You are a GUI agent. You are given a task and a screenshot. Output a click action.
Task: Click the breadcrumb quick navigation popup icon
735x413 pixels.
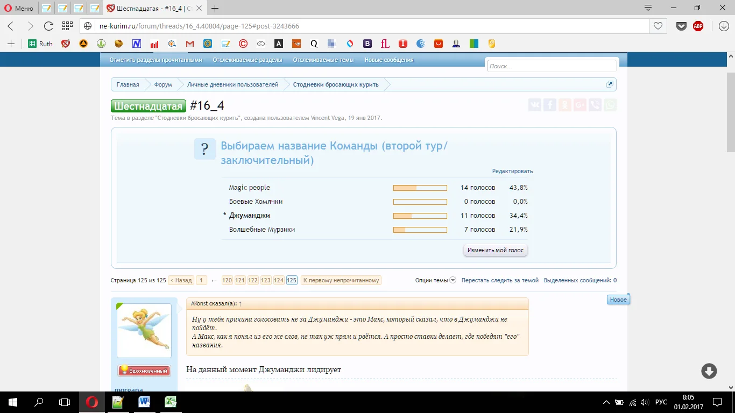610,84
